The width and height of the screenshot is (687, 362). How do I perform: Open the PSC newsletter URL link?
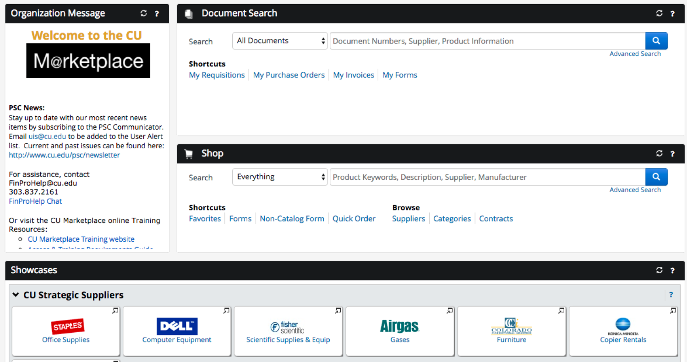click(x=64, y=155)
